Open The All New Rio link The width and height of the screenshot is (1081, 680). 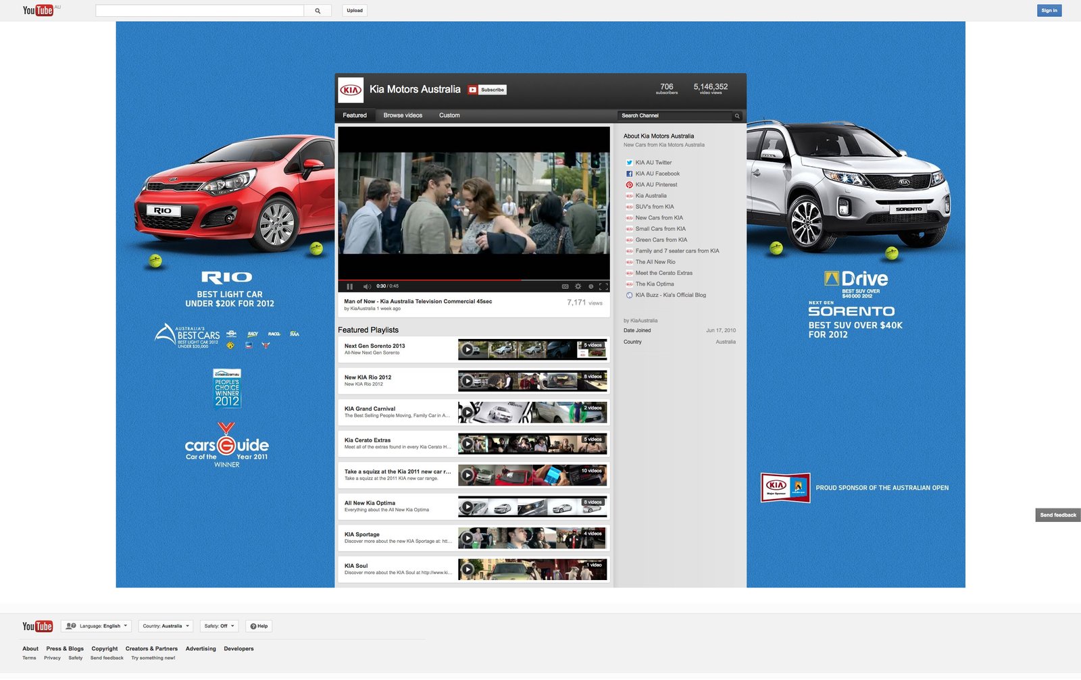[655, 262]
